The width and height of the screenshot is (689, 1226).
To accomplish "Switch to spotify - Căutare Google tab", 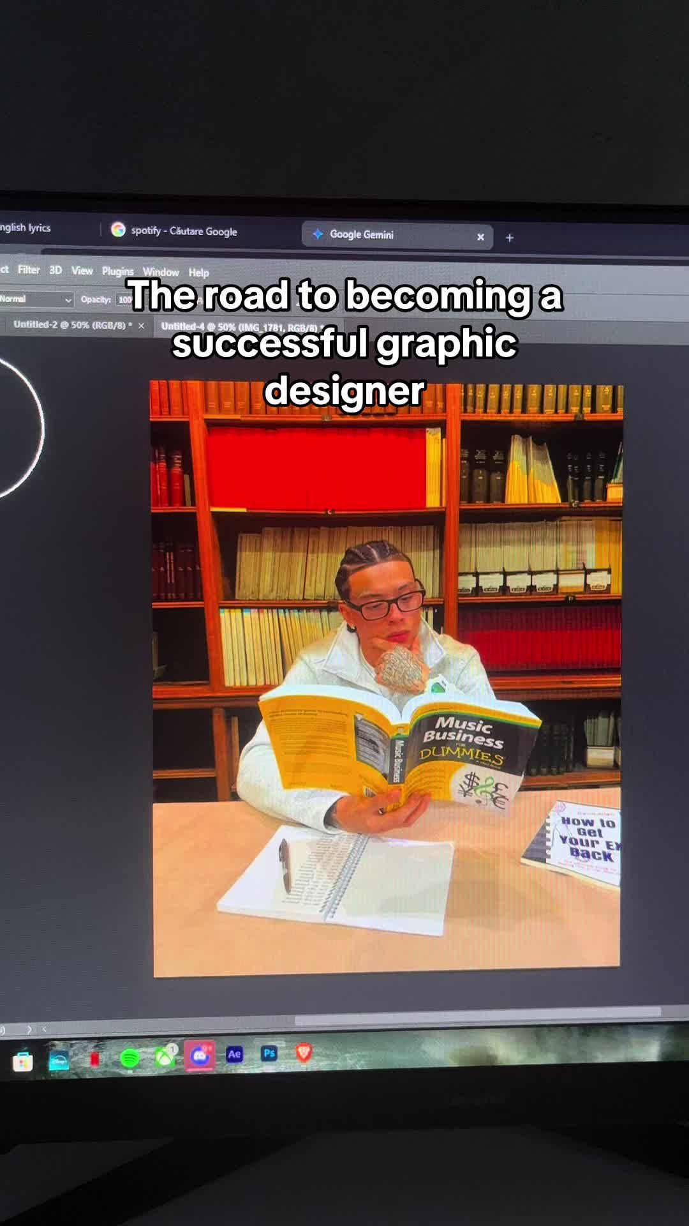I will click(x=184, y=231).
